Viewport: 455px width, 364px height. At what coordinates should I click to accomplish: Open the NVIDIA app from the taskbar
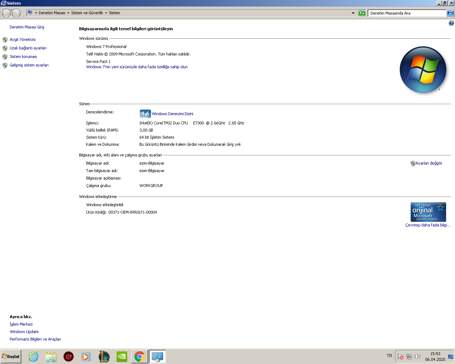(x=122, y=357)
